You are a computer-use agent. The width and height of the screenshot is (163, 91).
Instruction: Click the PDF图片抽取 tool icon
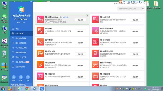point(40,53)
